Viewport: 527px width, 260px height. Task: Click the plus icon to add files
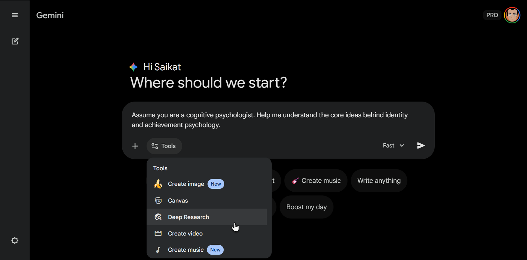click(x=135, y=146)
